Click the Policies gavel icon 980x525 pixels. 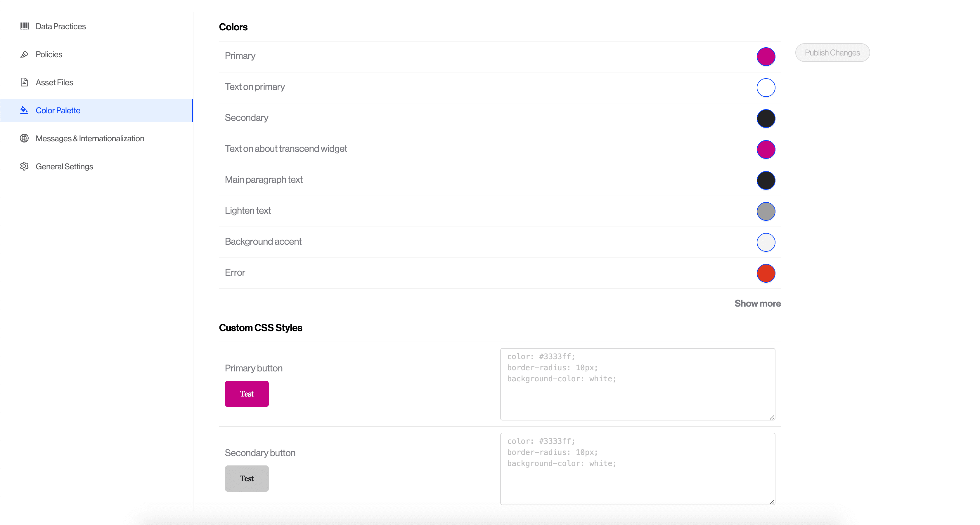click(24, 54)
